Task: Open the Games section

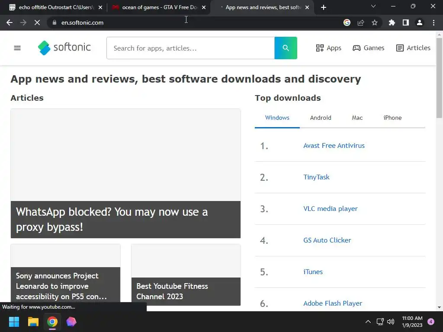Action: click(x=369, y=48)
